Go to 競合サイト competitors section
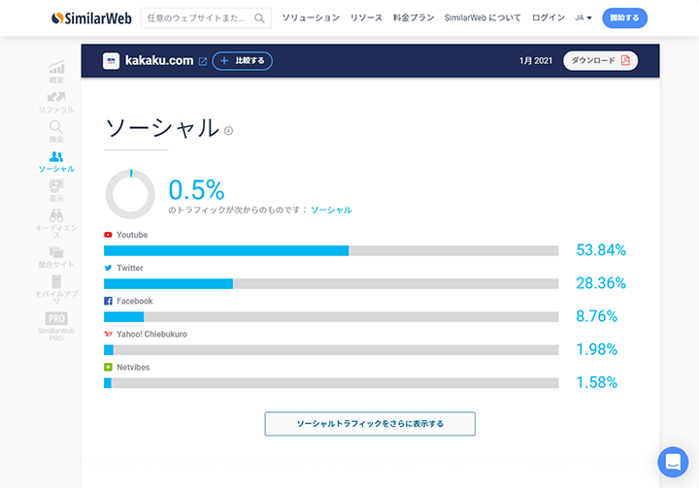Image resolution: width=699 pixels, height=488 pixels. point(56,256)
